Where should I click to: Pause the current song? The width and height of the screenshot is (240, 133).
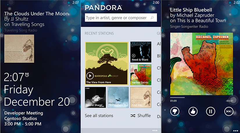(x=211, y=111)
